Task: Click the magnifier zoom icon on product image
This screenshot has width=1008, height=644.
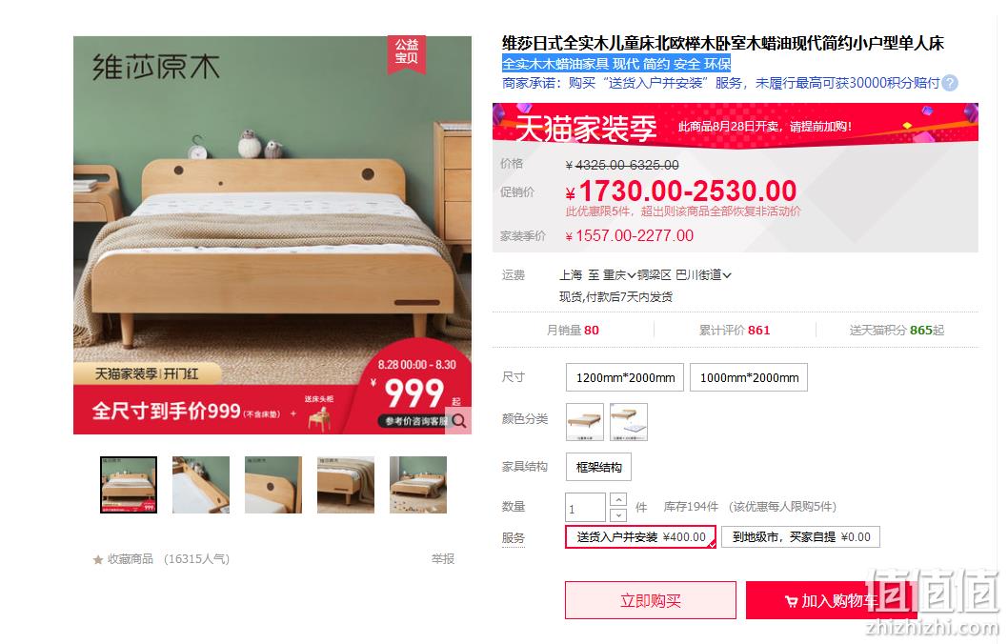Action: (459, 421)
